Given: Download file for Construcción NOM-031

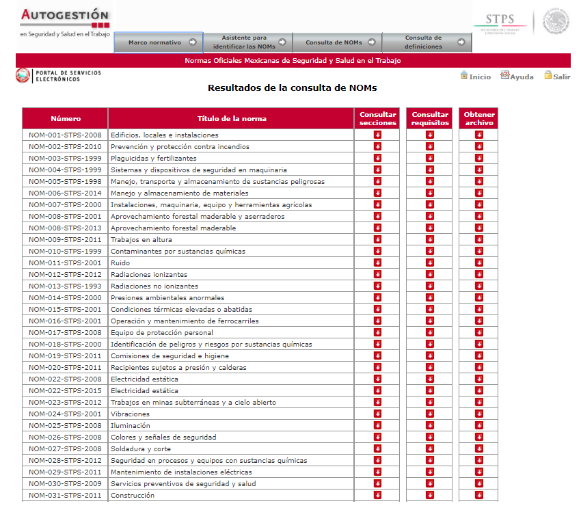Looking at the screenshot, I should (478, 495).
